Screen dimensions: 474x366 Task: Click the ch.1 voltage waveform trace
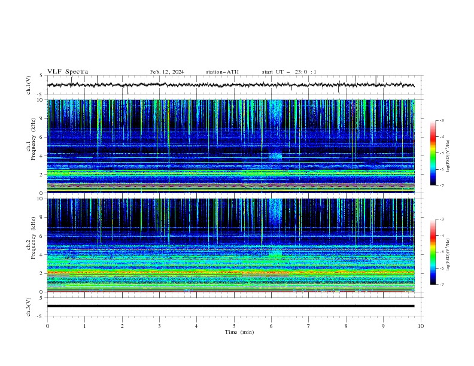[x=230, y=85]
